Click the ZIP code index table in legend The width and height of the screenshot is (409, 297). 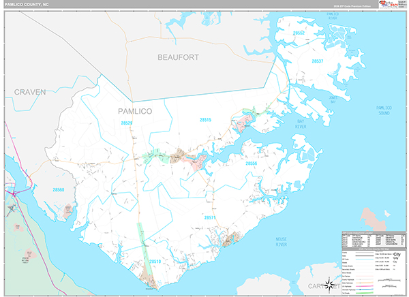[374, 240]
